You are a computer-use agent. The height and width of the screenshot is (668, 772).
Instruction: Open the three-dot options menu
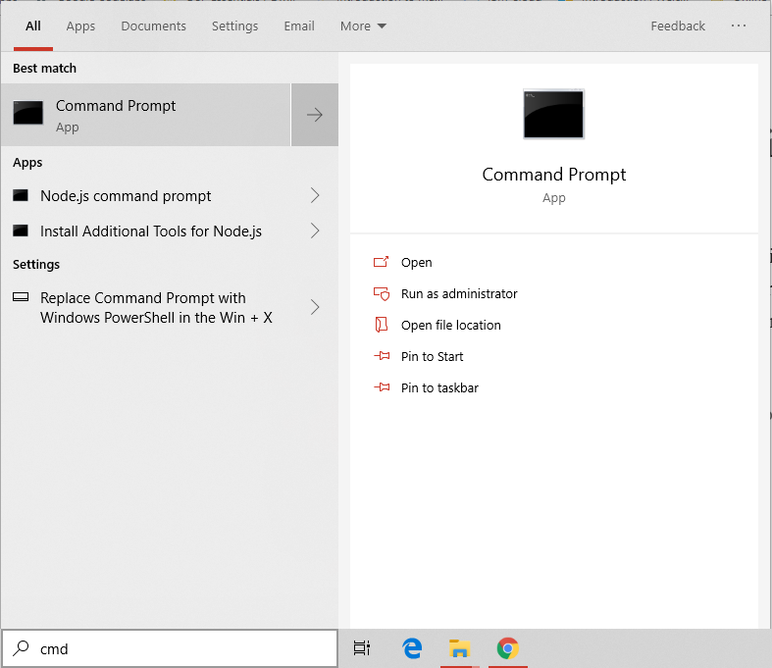(738, 26)
